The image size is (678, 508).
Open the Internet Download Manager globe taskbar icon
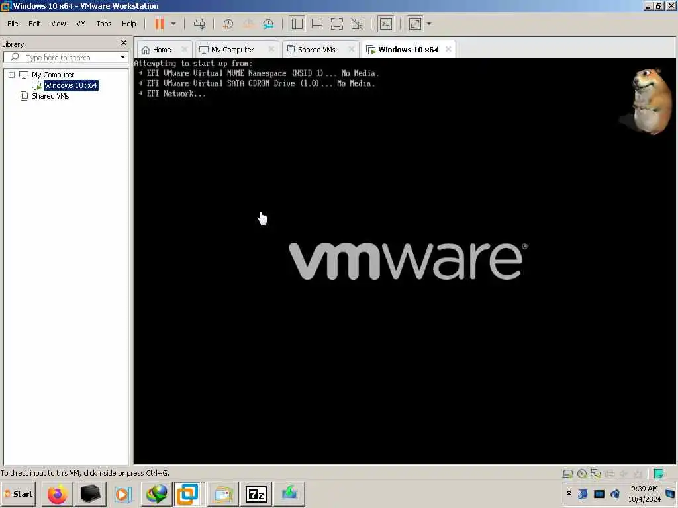pyautogui.click(x=156, y=493)
